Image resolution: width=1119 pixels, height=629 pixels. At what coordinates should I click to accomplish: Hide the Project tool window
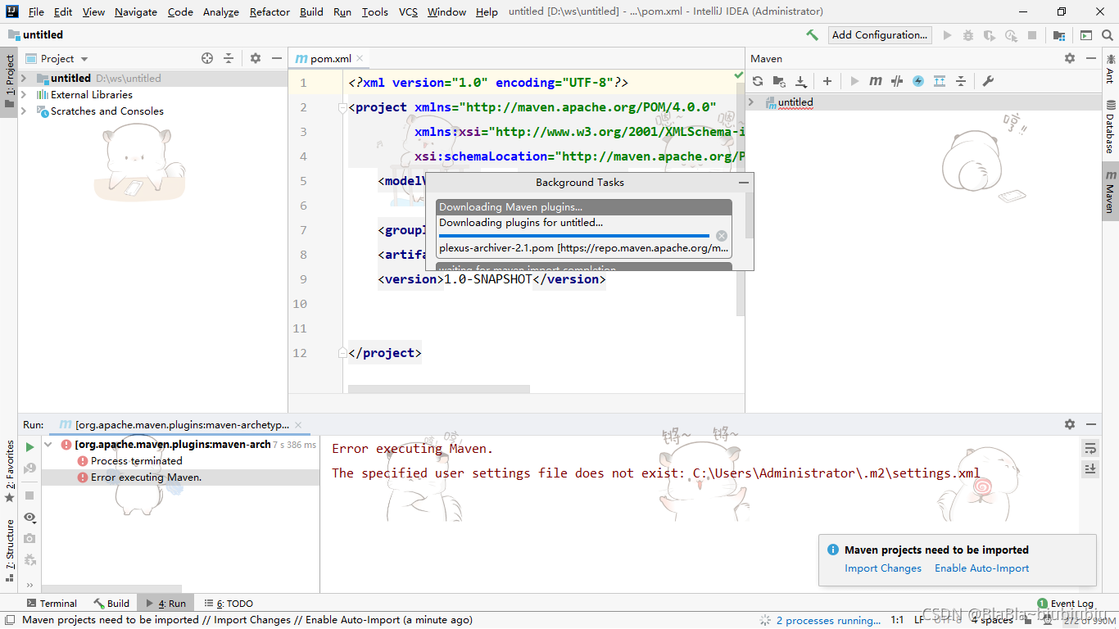pos(277,58)
